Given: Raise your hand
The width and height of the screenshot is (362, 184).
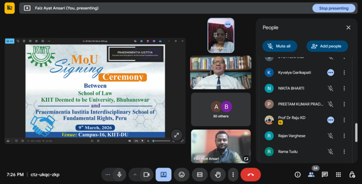Looking at the screenshot, I should pos(218,175).
